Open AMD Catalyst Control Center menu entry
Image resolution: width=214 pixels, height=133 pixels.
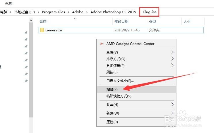[x=136, y=44]
